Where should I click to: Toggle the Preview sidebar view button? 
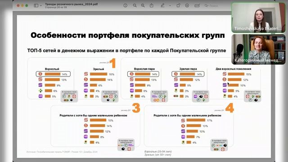[x=36, y=5]
